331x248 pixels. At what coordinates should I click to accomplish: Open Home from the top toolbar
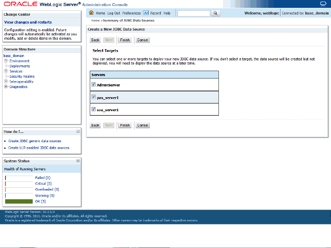pos(101,13)
